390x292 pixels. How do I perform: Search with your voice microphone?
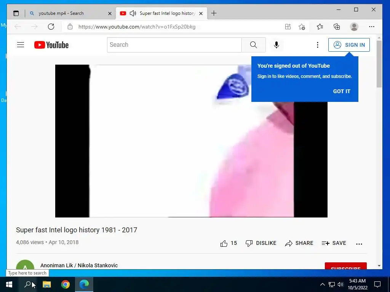(x=277, y=45)
